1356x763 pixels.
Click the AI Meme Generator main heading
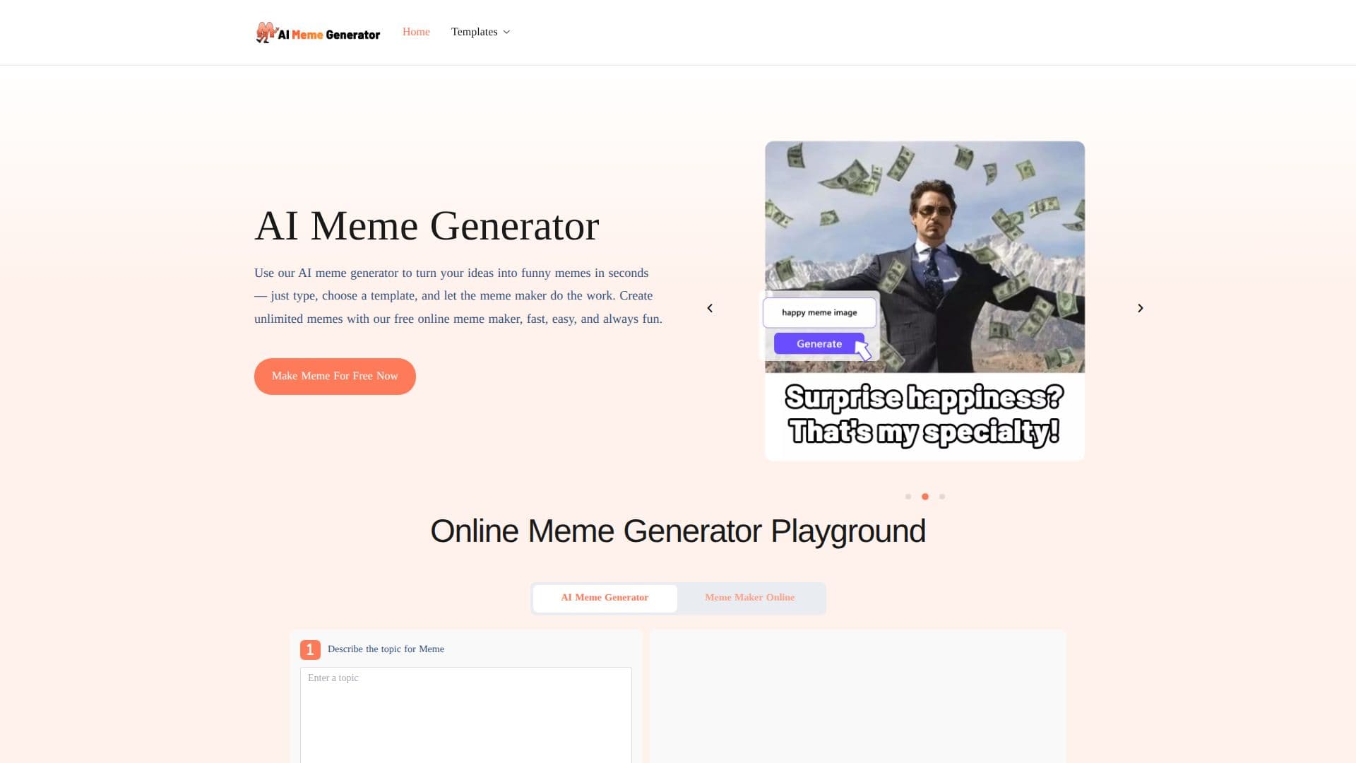click(427, 226)
